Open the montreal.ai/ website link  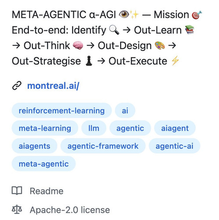pos(53,86)
